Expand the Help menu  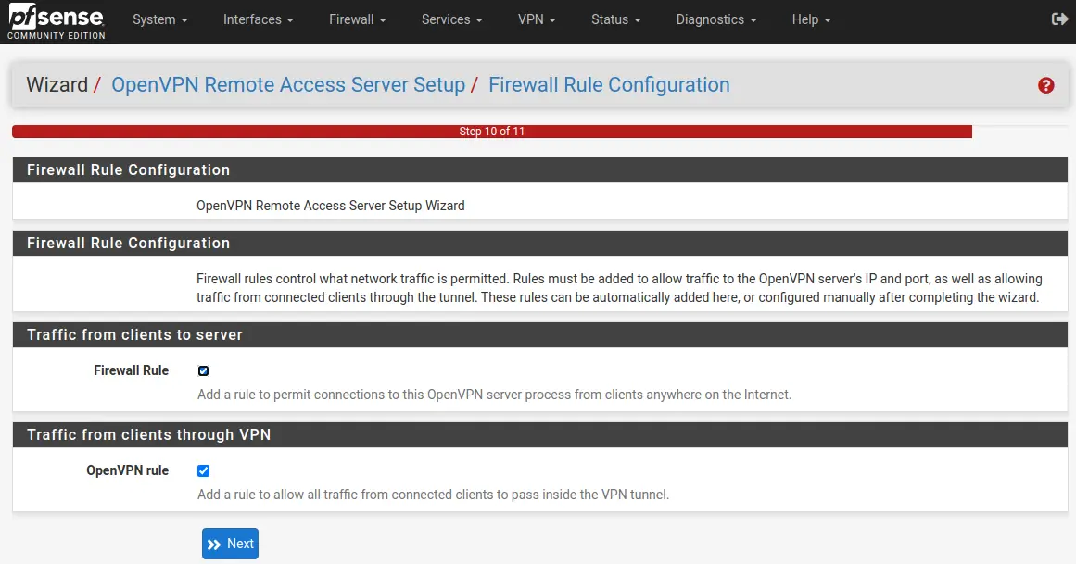pos(811,19)
